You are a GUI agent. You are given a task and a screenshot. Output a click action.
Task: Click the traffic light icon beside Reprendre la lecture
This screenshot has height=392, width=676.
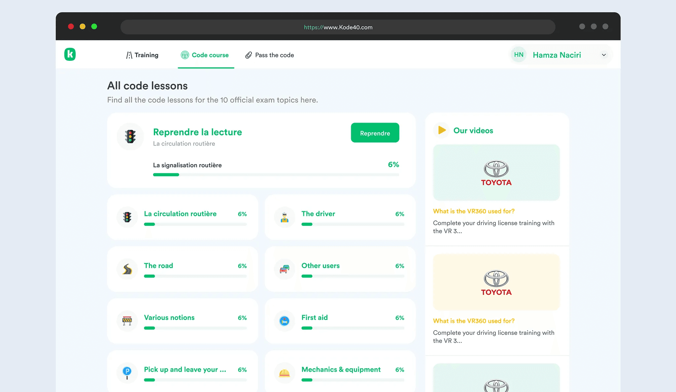(130, 137)
